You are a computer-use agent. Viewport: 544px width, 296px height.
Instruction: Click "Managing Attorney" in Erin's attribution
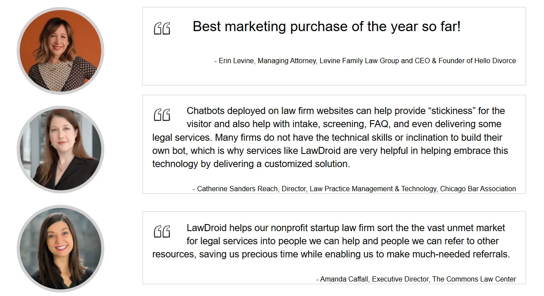click(287, 61)
